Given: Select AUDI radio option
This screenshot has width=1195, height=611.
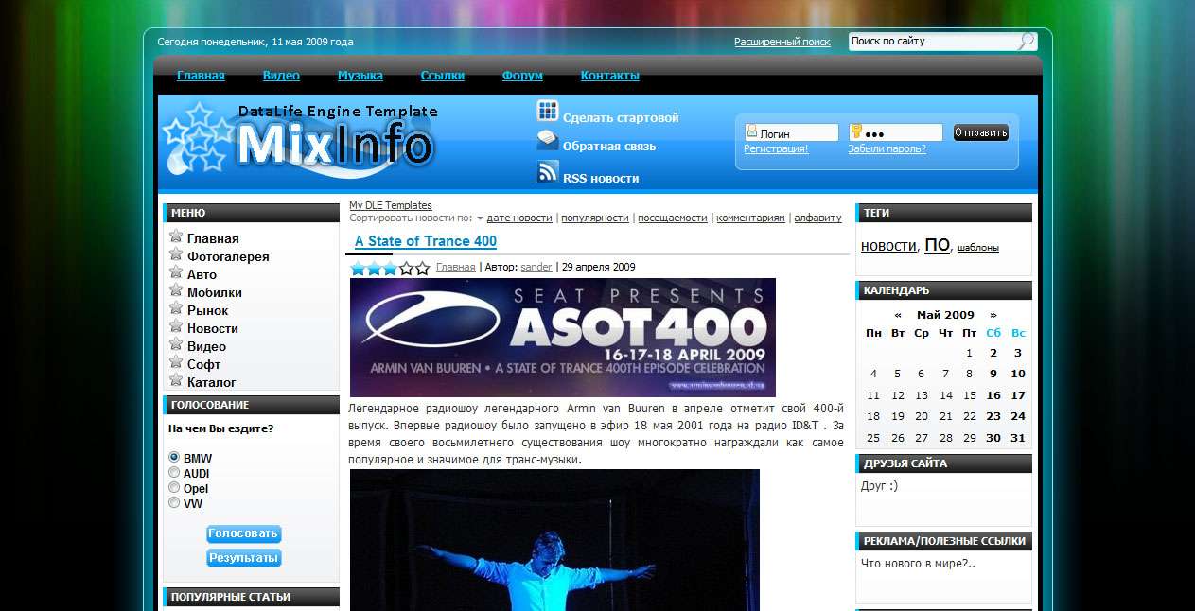Looking at the screenshot, I should (x=174, y=473).
